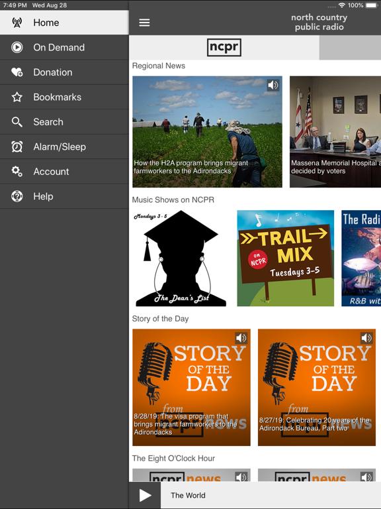Screen dimensions: 381x509
Task: Open 8/28/19 visa program Story of the Day
Action: pyautogui.click(x=191, y=387)
